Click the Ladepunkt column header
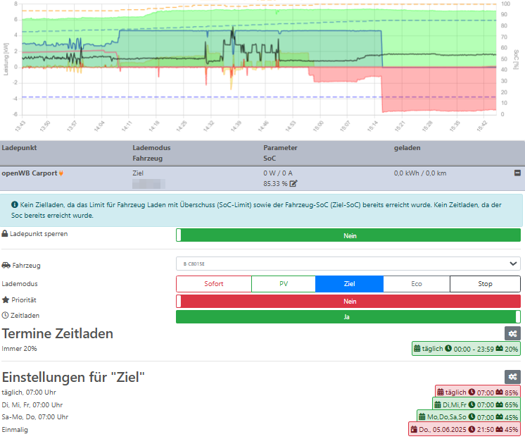 tap(19, 147)
